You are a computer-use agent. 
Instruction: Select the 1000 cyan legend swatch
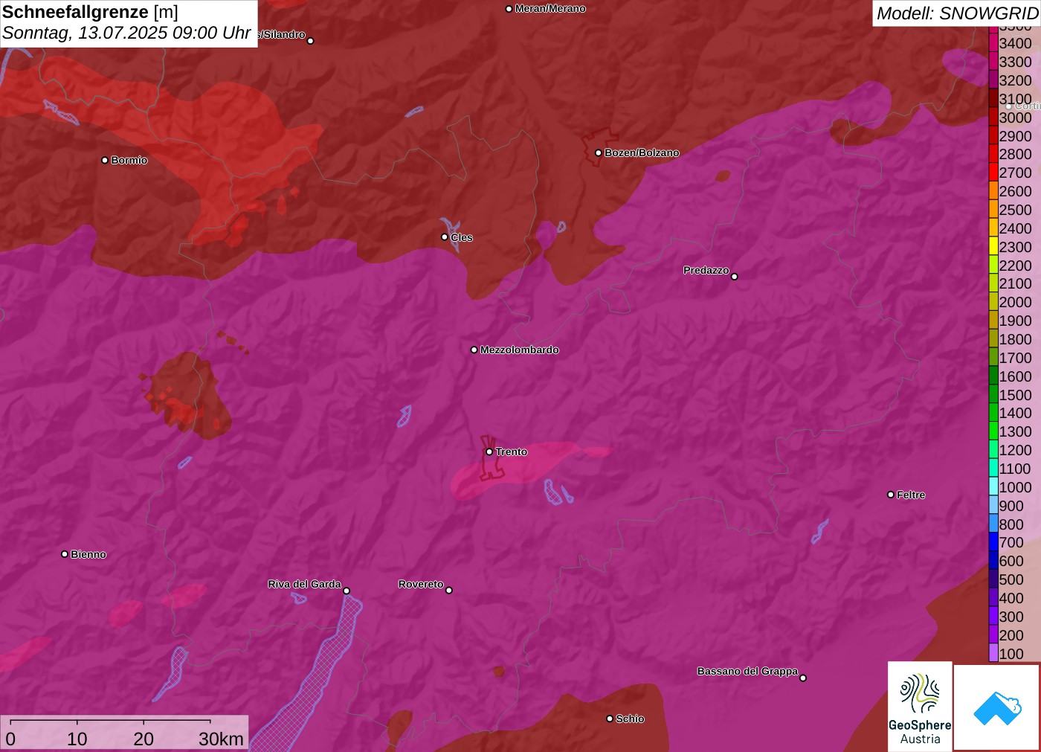click(993, 486)
